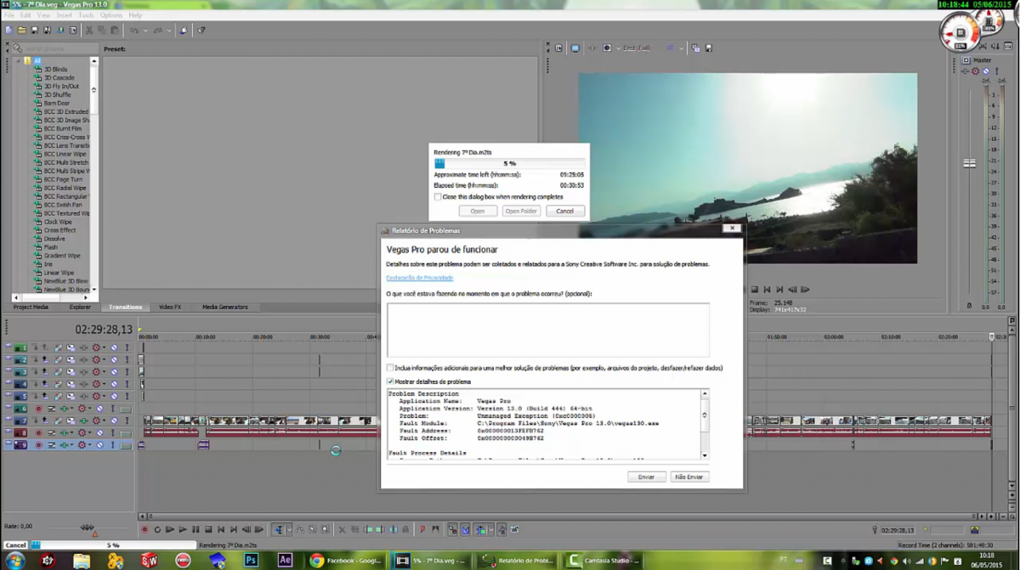Open the preview overlays dropdown arrow
Image resolution: width=1020 pixels, height=570 pixels.
(682, 48)
